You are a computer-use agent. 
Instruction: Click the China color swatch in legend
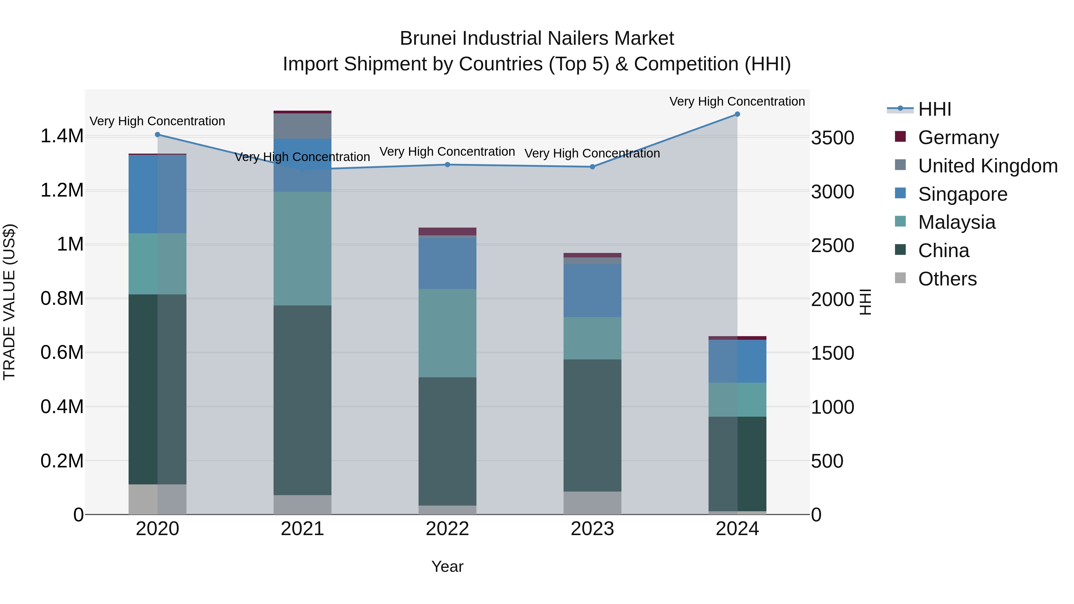pos(901,250)
